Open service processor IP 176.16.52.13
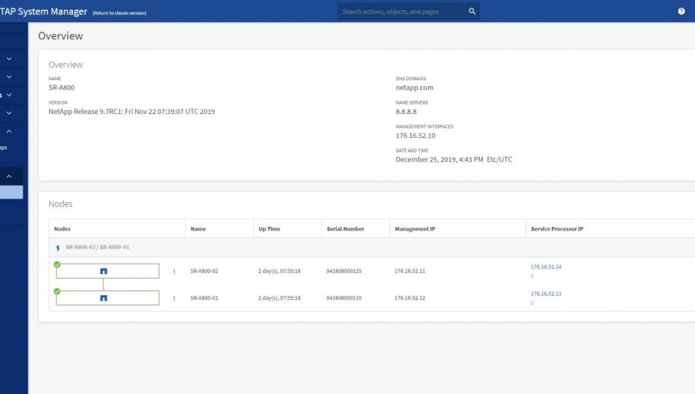 click(x=546, y=294)
